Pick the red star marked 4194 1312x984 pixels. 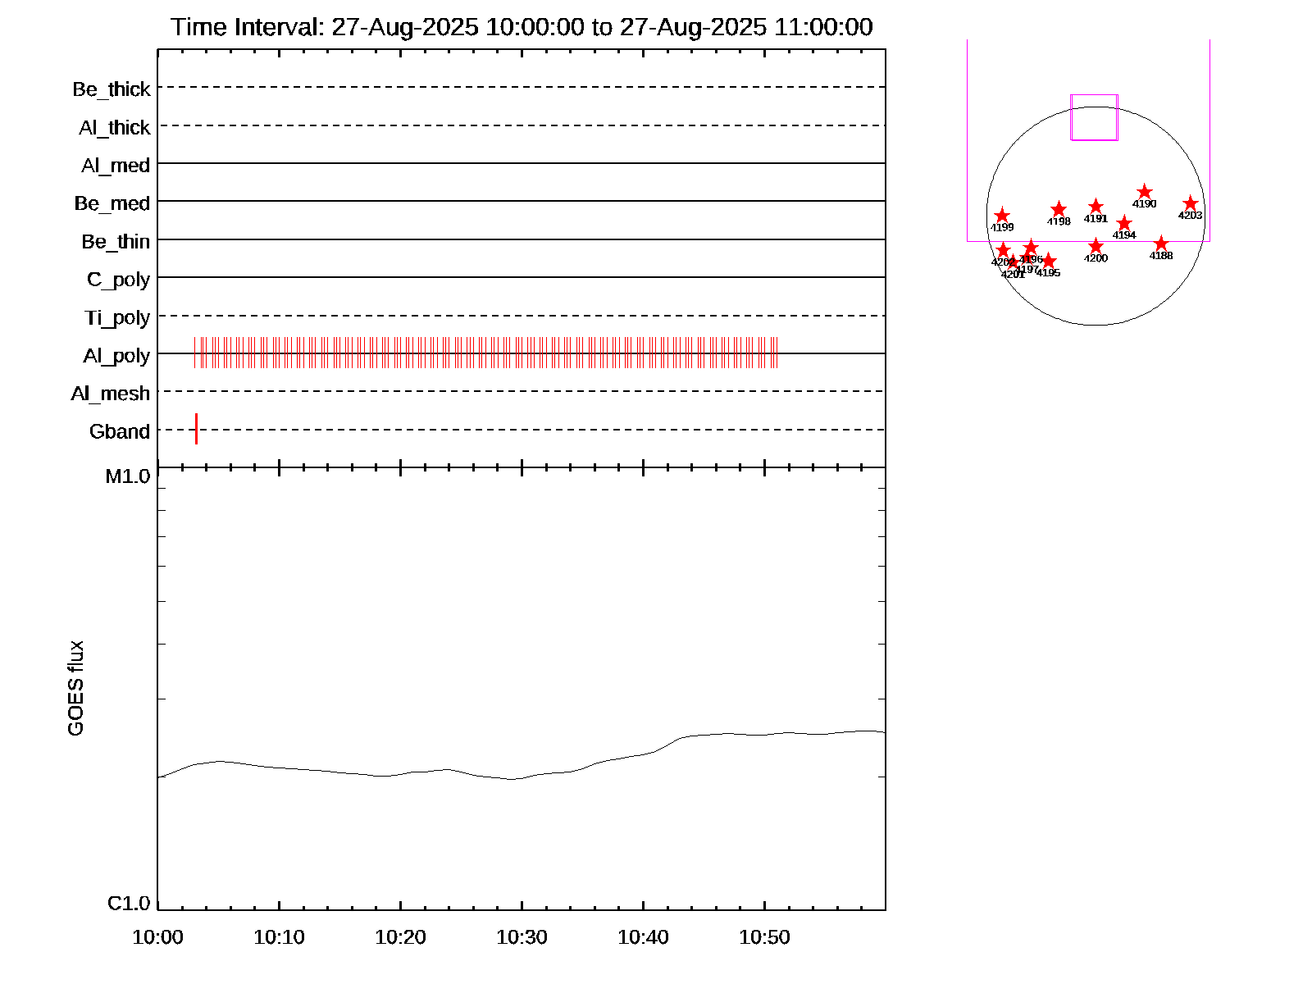(1124, 223)
